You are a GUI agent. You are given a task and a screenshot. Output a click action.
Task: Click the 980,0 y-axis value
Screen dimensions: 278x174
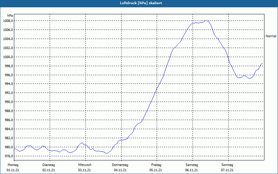(x=9, y=147)
